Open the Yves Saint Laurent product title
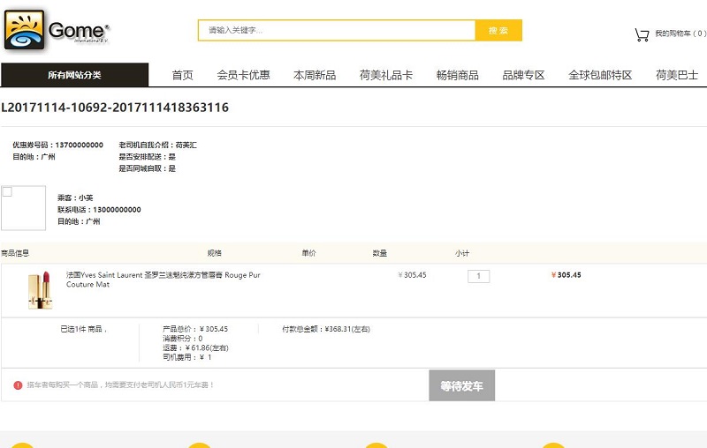 [163, 280]
